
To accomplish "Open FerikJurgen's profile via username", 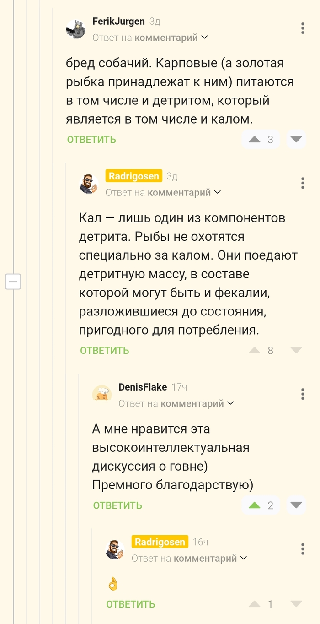I will (x=118, y=21).
